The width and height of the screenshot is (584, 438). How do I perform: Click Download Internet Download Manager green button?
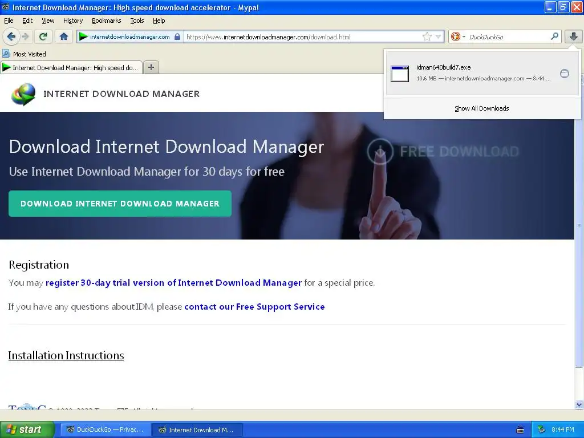click(120, 204)
